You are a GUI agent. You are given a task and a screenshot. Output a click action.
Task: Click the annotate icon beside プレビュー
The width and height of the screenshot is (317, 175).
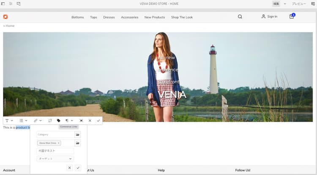click(x=313, y=4)
